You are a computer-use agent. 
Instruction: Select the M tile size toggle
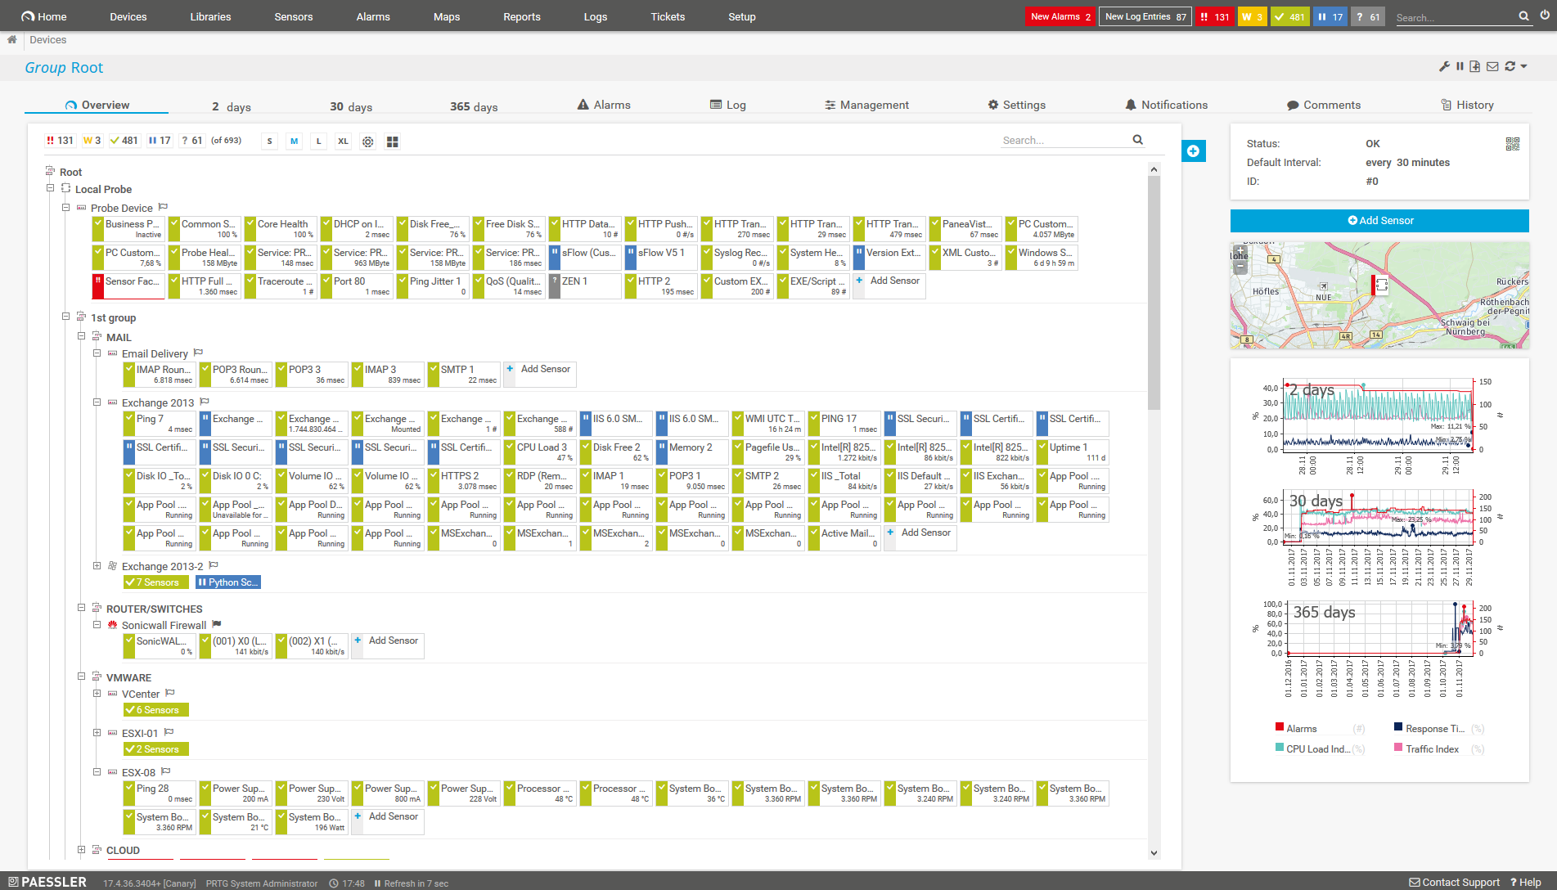[294, 141]
